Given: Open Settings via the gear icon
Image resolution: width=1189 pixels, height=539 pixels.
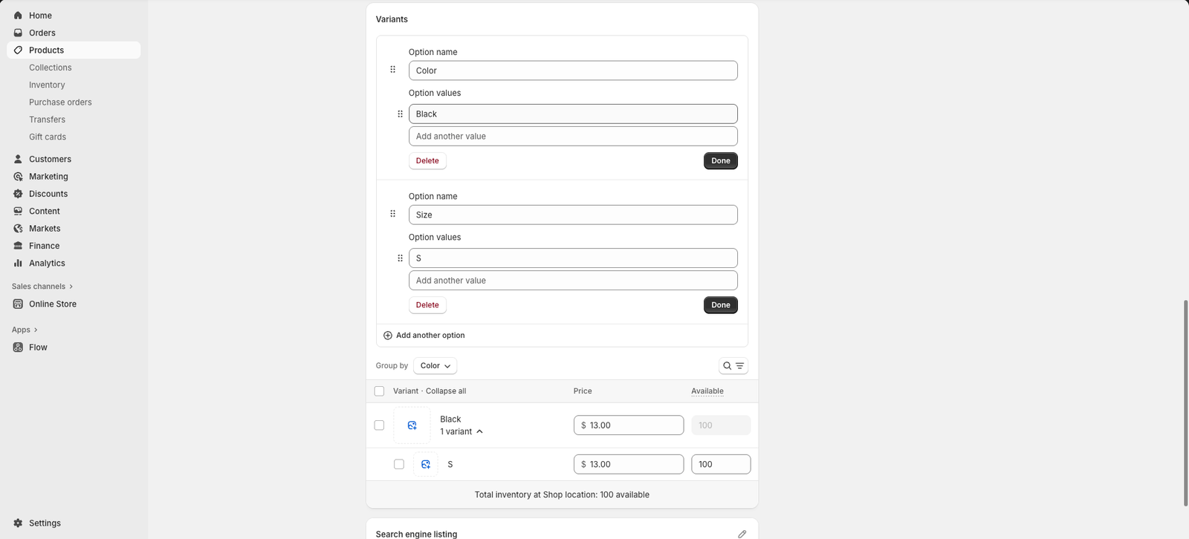Looking at the screenshot, I should coord(19,523).
